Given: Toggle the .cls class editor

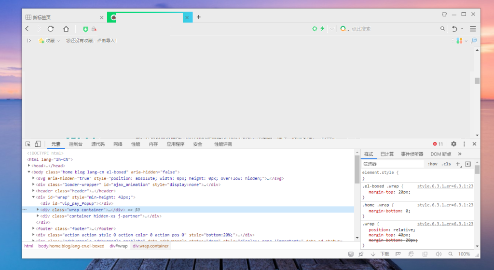Looking at the screenshot, I should [446, 164].
